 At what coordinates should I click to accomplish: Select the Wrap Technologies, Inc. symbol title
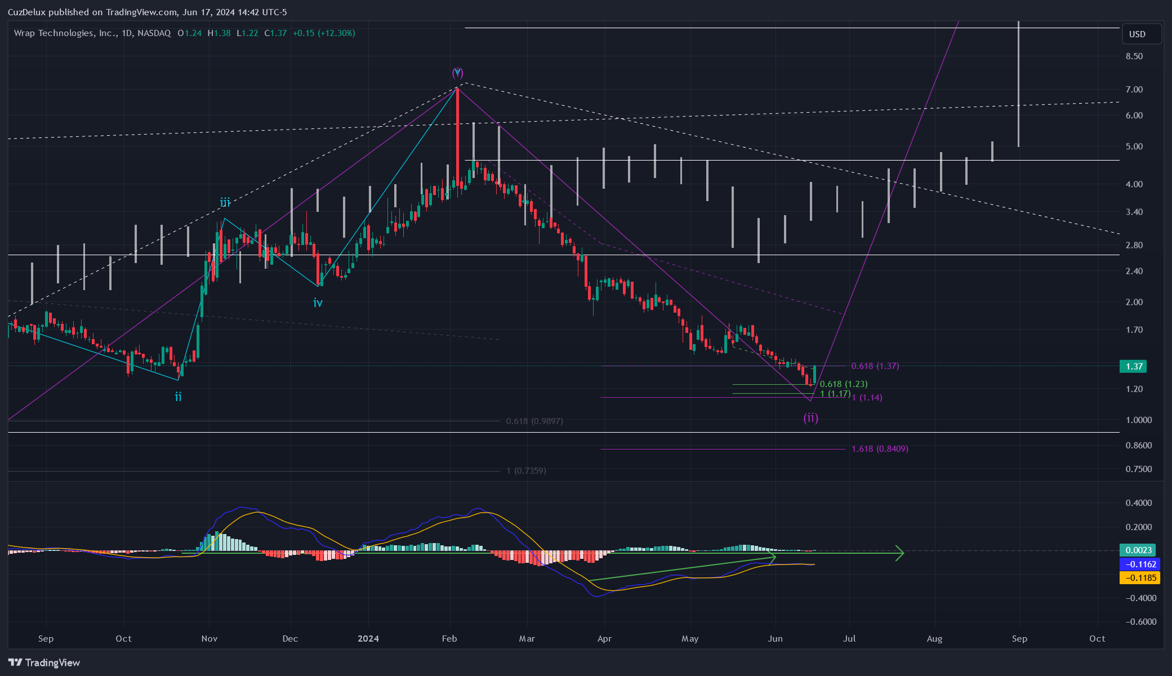(x=65, y=33)
